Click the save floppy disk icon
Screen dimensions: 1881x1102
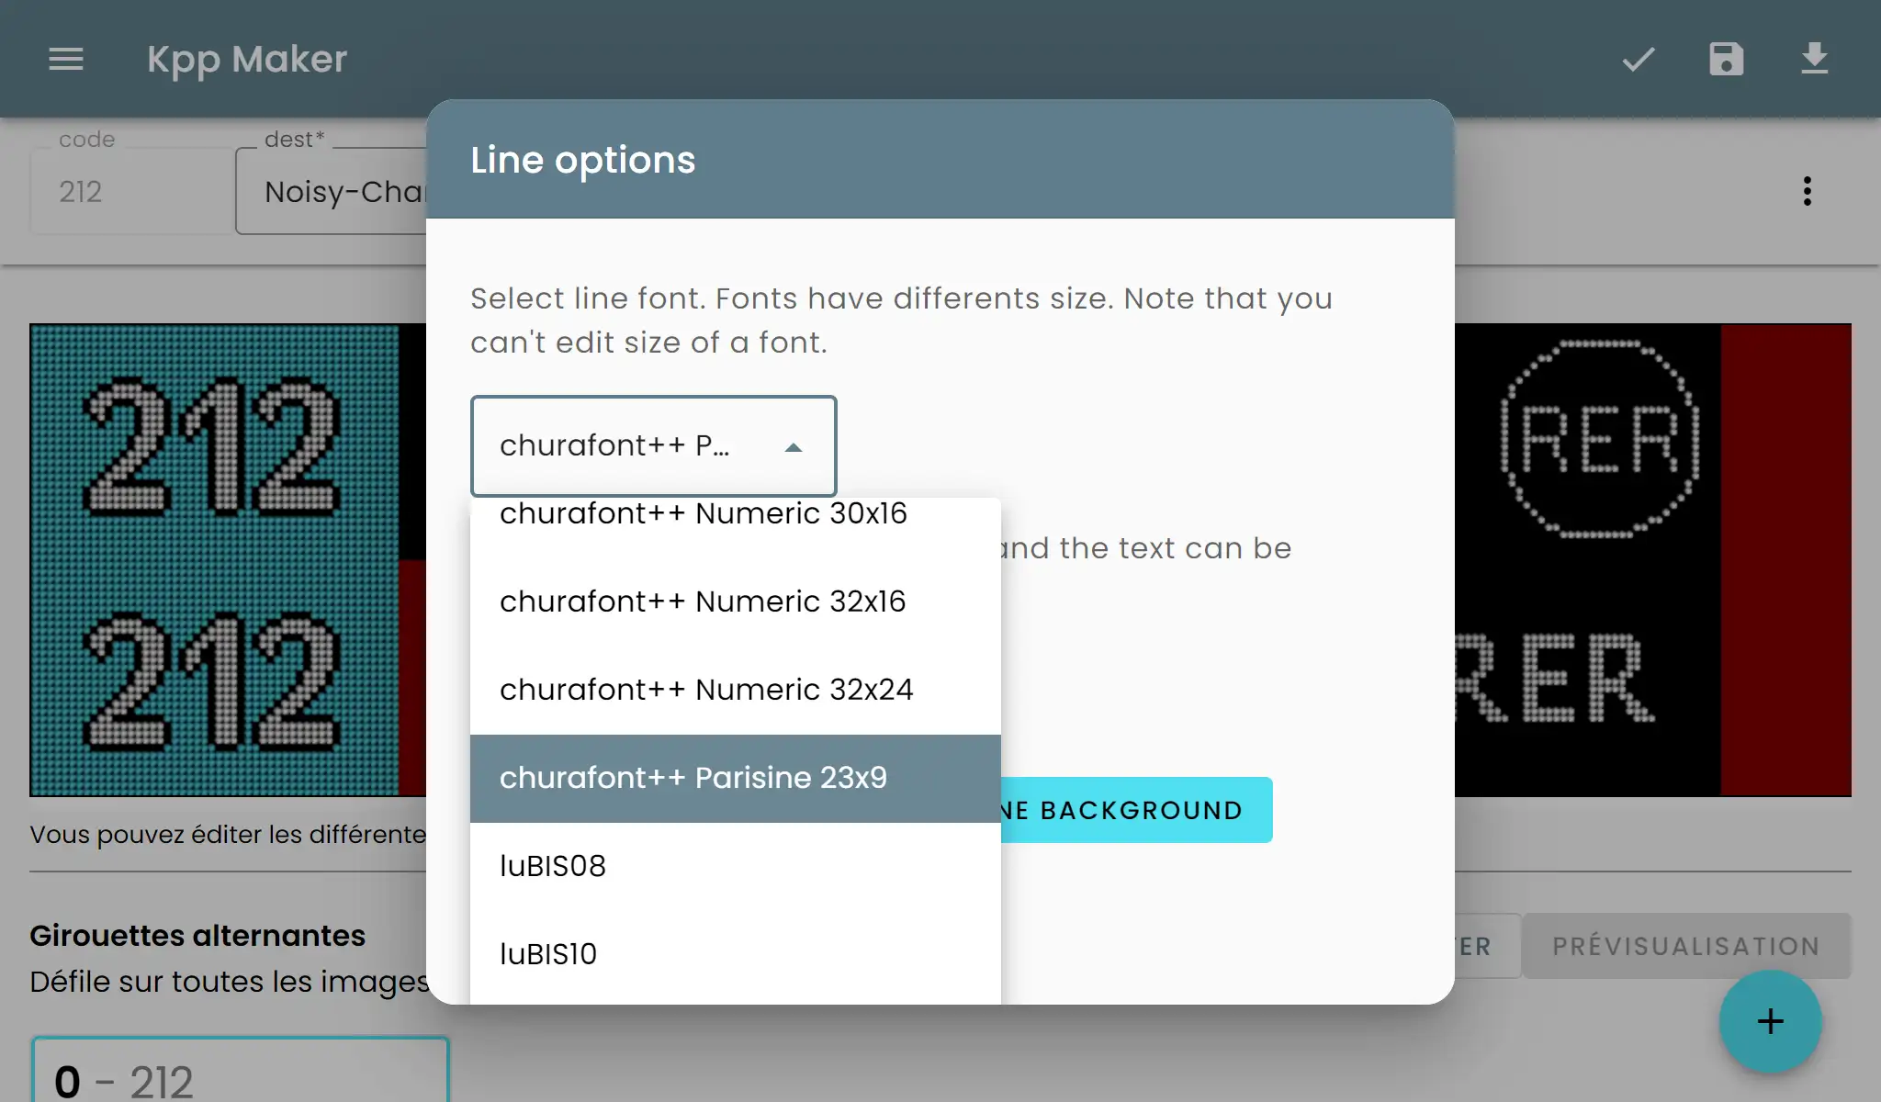(1726, 60)
